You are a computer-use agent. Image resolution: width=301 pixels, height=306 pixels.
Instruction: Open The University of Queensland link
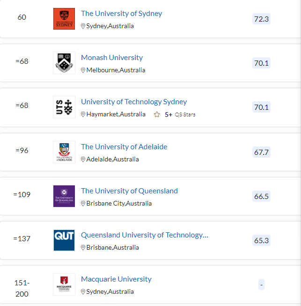pos(130,191)
